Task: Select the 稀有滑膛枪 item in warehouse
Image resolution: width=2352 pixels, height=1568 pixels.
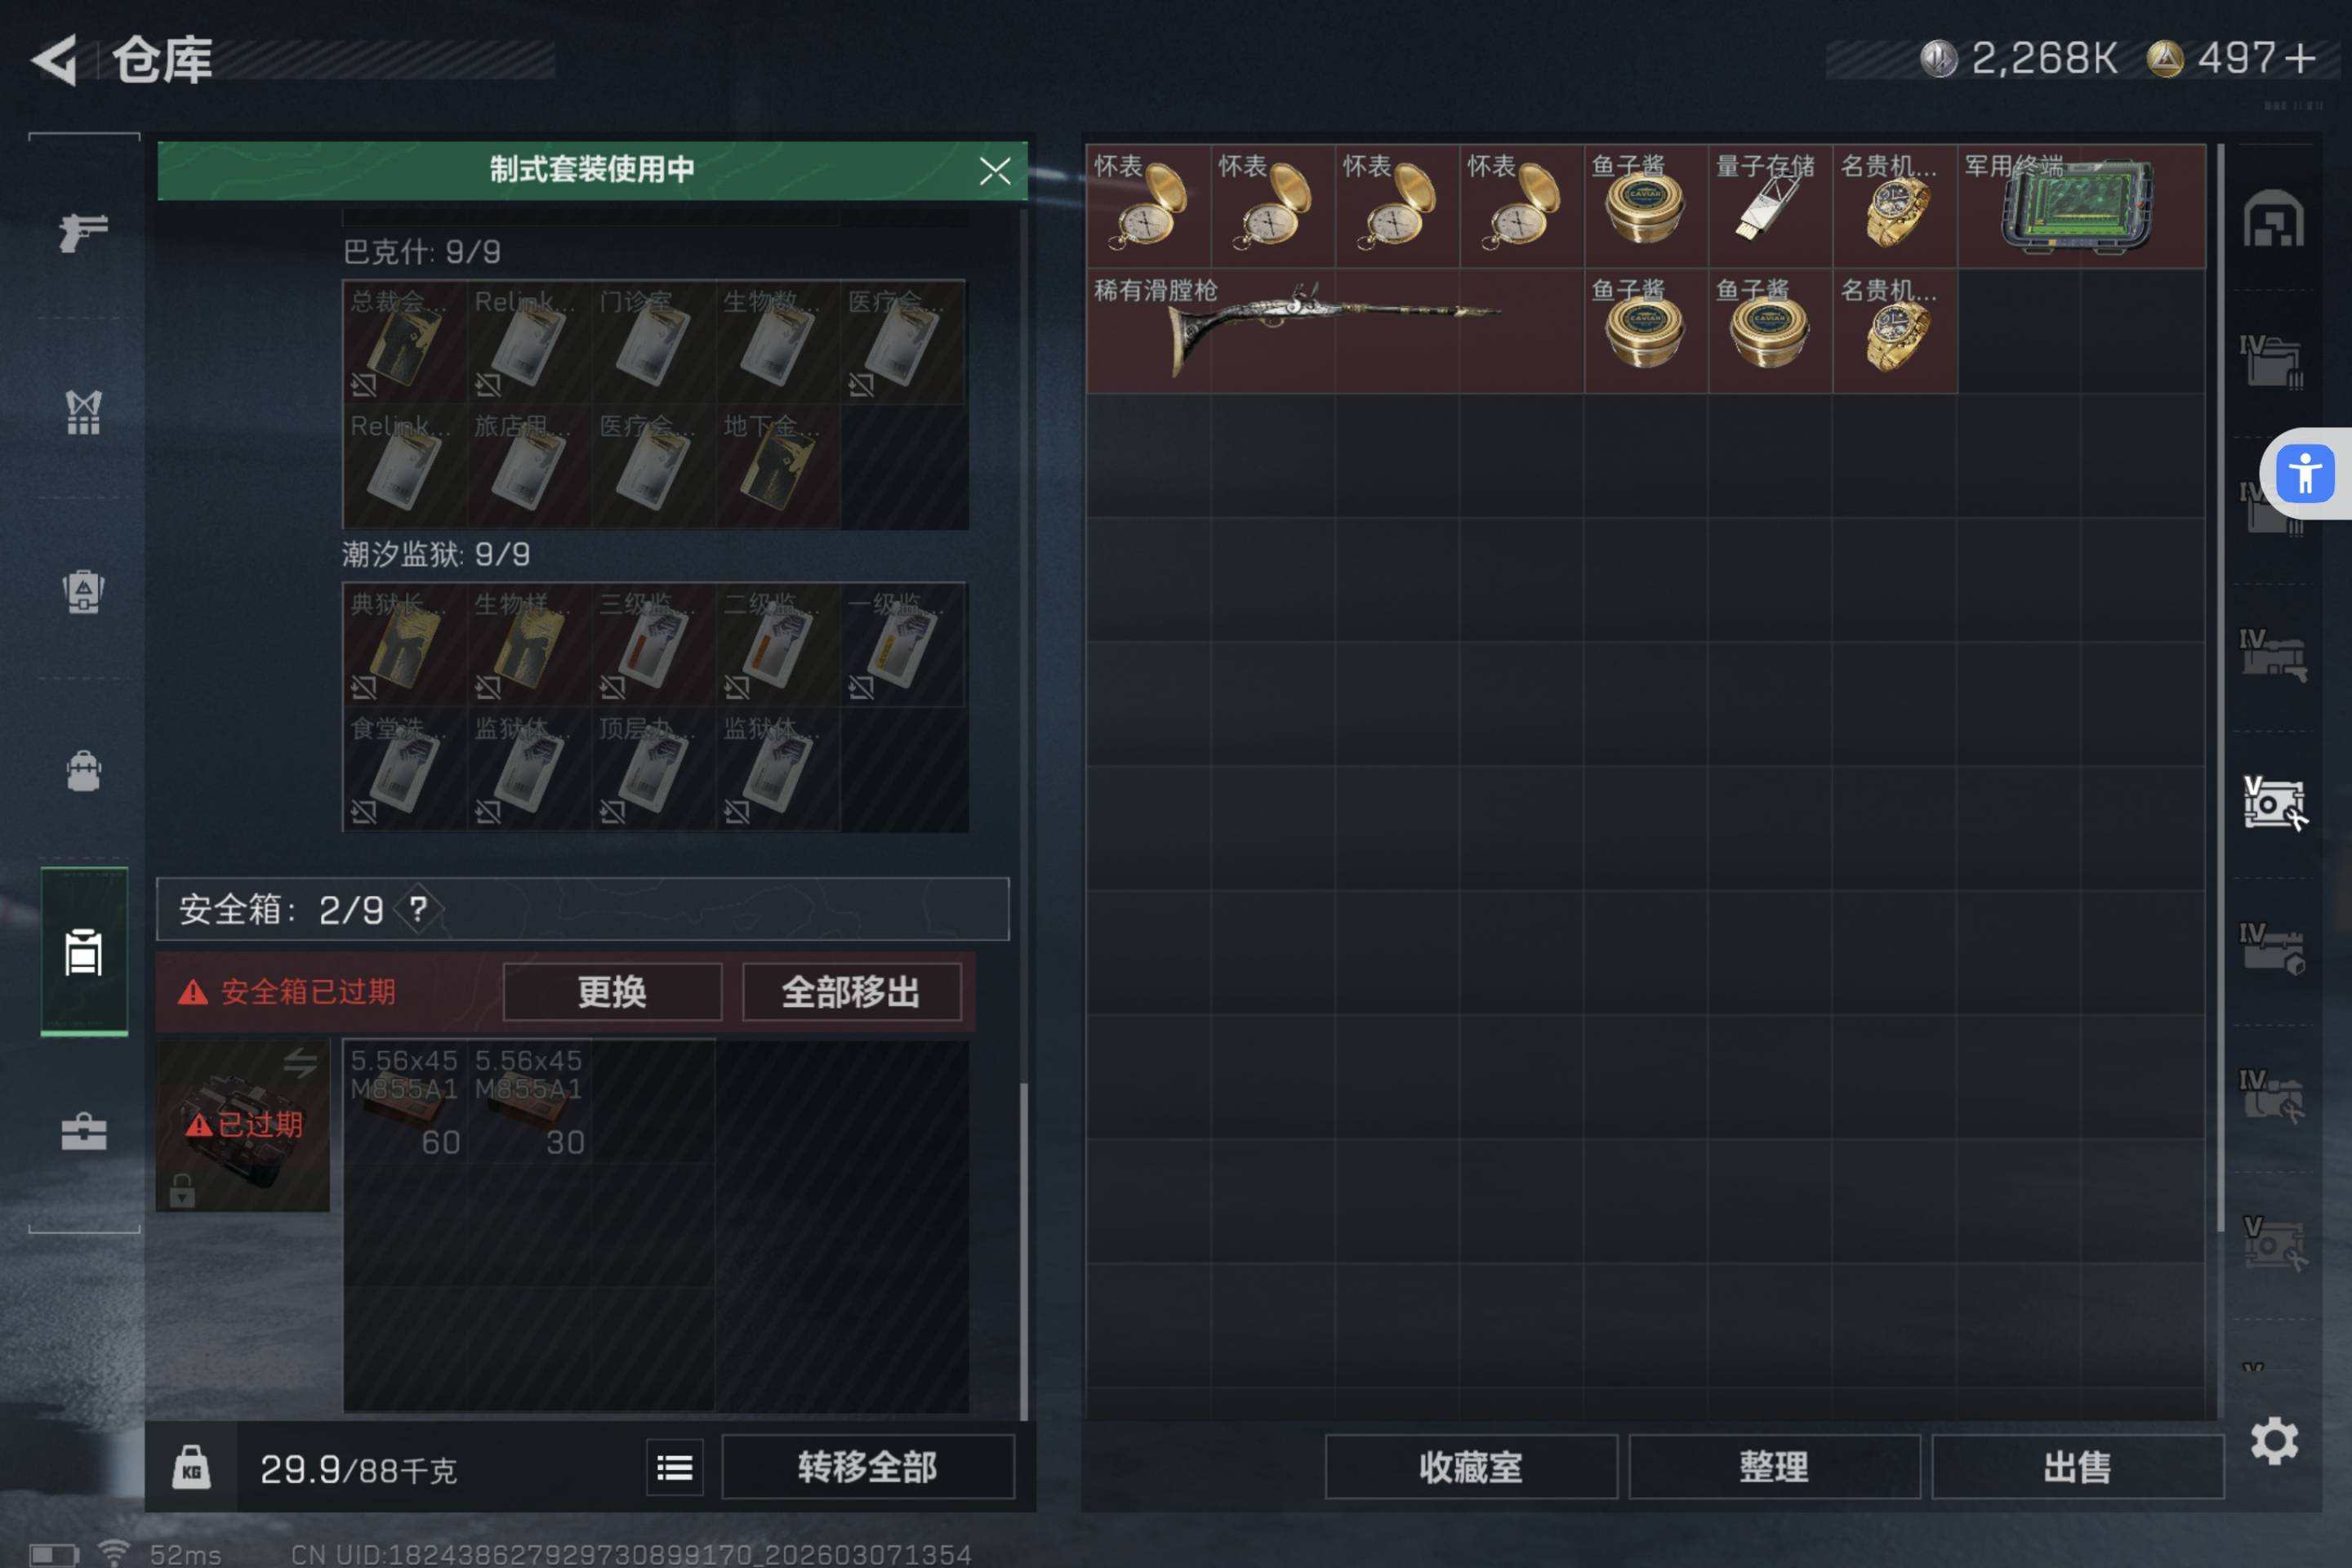Action: click(x=1335, y=330)
